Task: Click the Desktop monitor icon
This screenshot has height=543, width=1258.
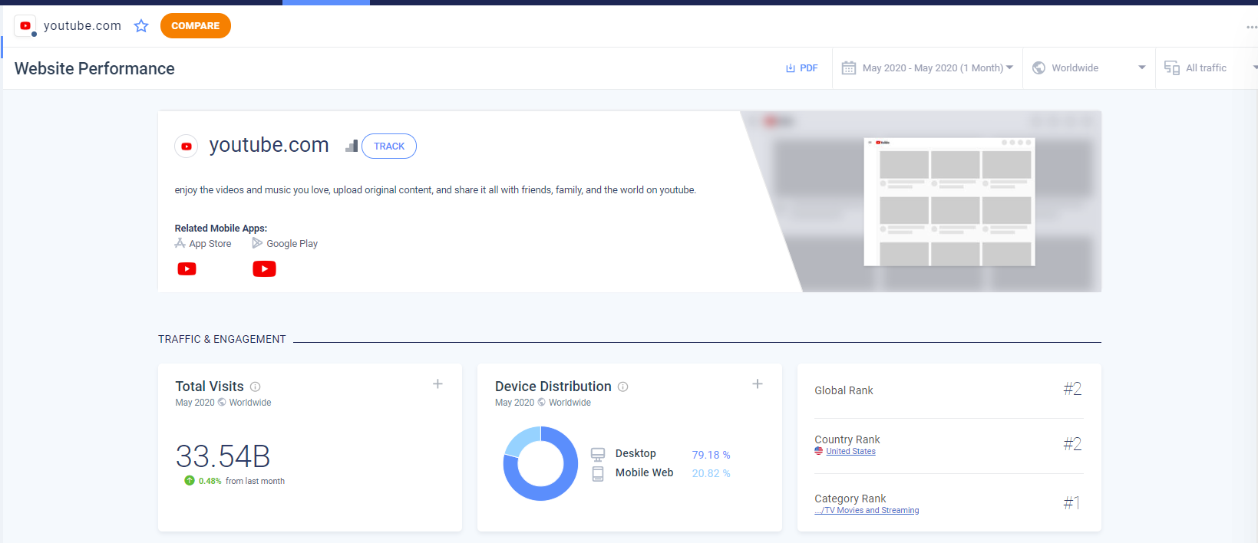Action: click(x=598, y=454)
